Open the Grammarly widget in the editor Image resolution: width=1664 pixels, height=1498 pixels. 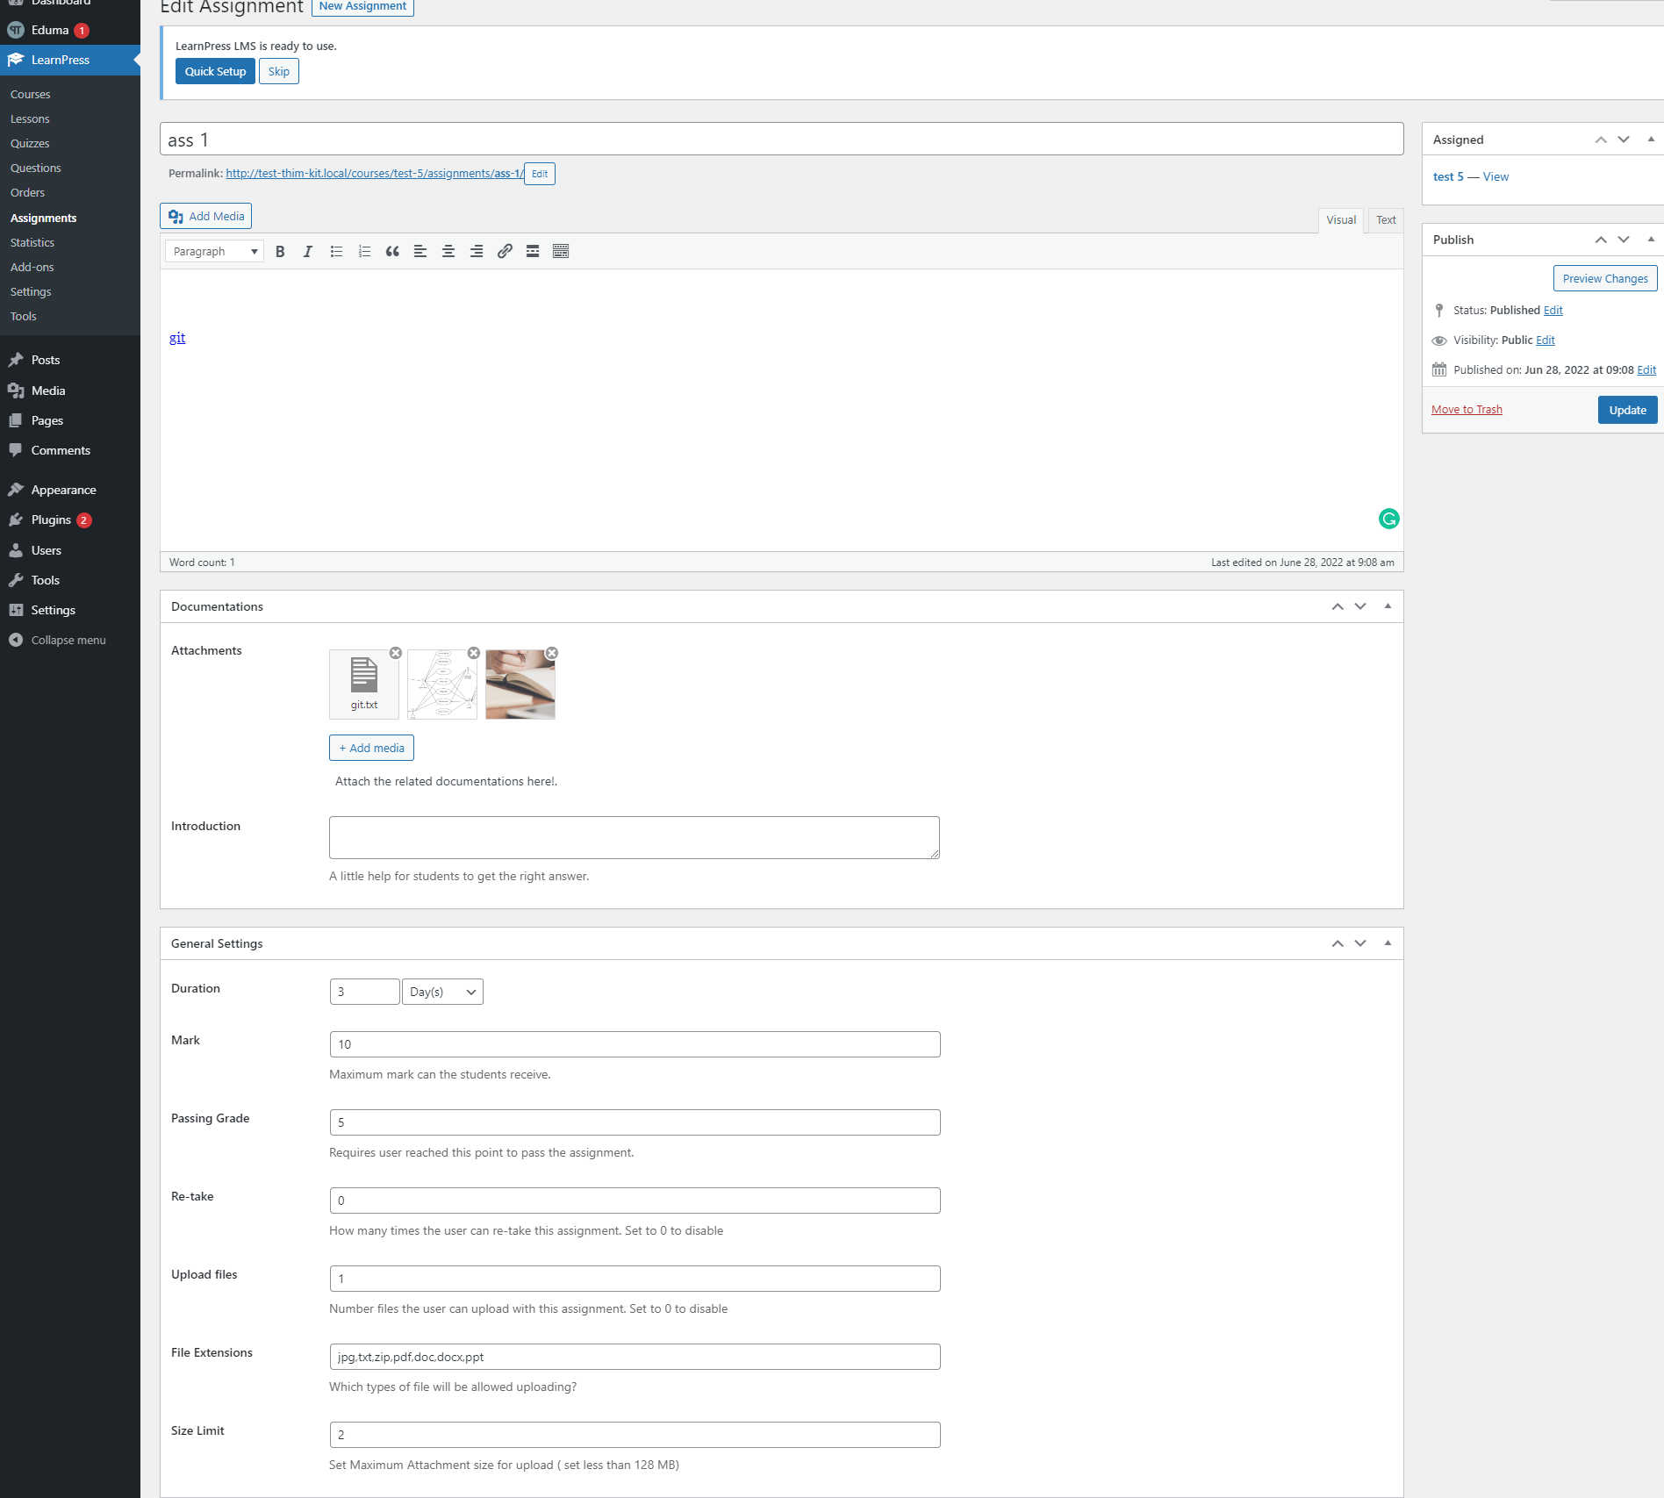1388,520
